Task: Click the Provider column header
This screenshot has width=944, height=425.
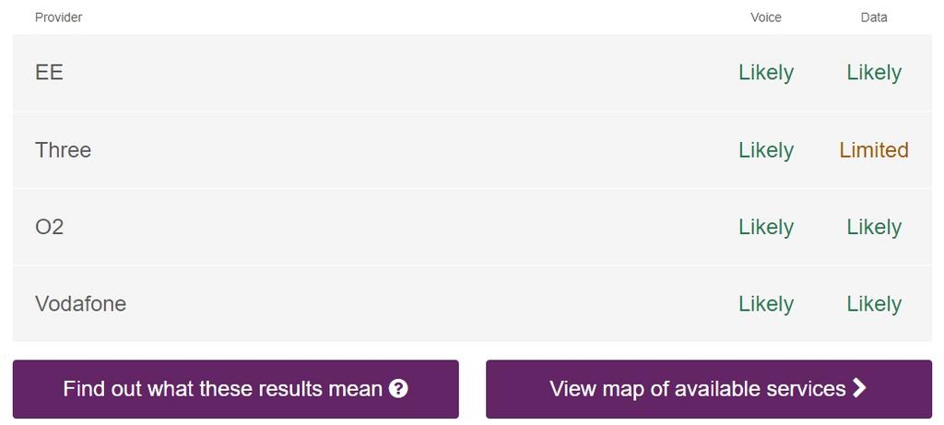Action: [x=58, y=18]
